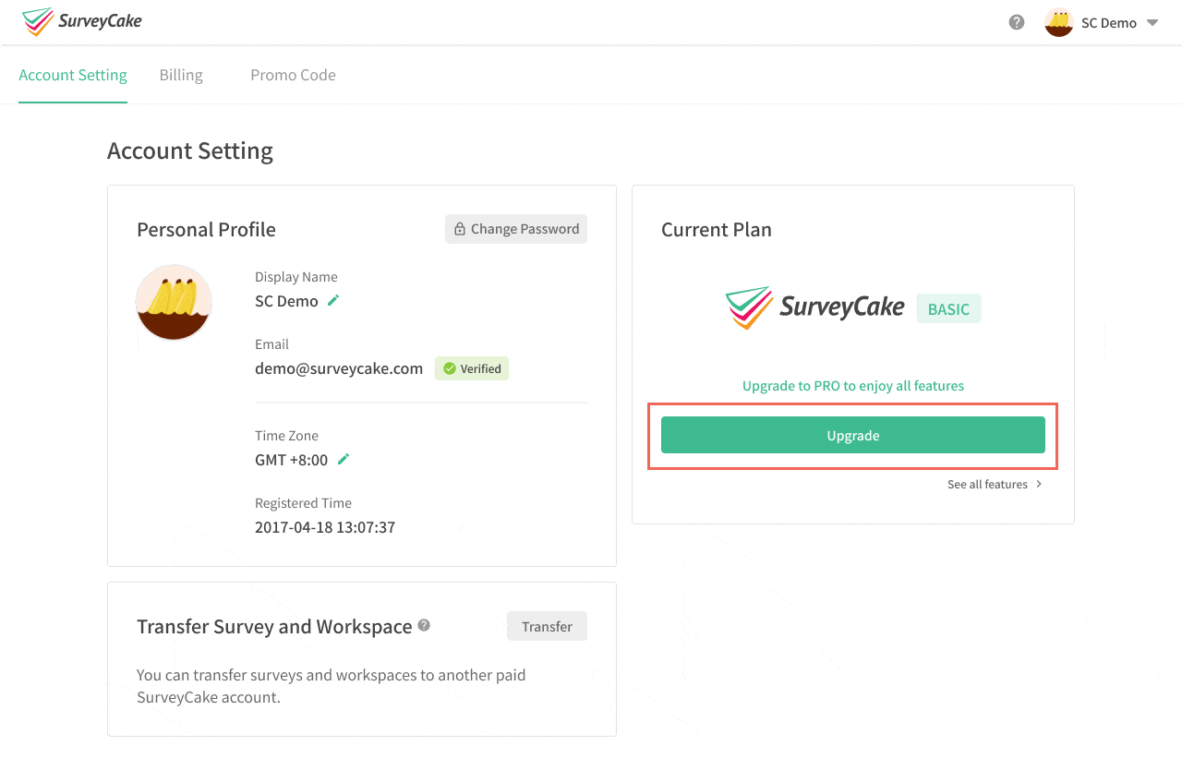
Task: Open the Promo Code tab
Action: click(x=293, y=75)
